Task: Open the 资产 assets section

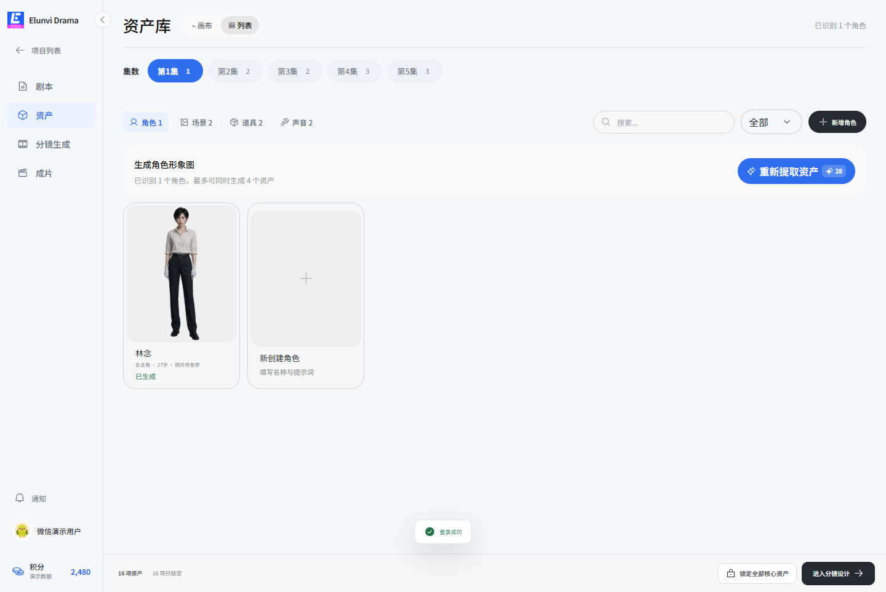Action: click(x=51, y=115)
